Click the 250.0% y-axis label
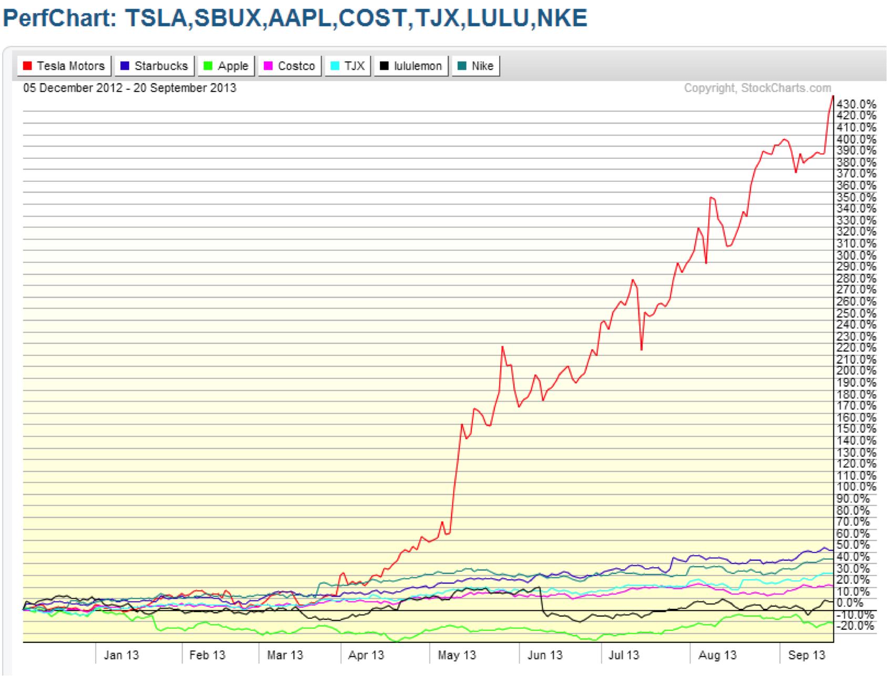Viewport: 887px width, 676px height. 857,313
